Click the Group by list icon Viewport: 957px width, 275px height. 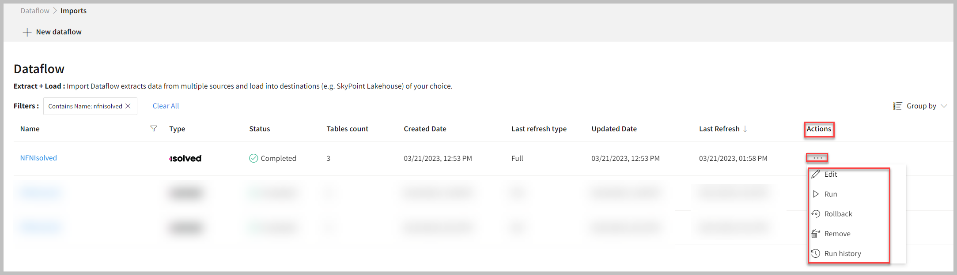click(897, 106)
